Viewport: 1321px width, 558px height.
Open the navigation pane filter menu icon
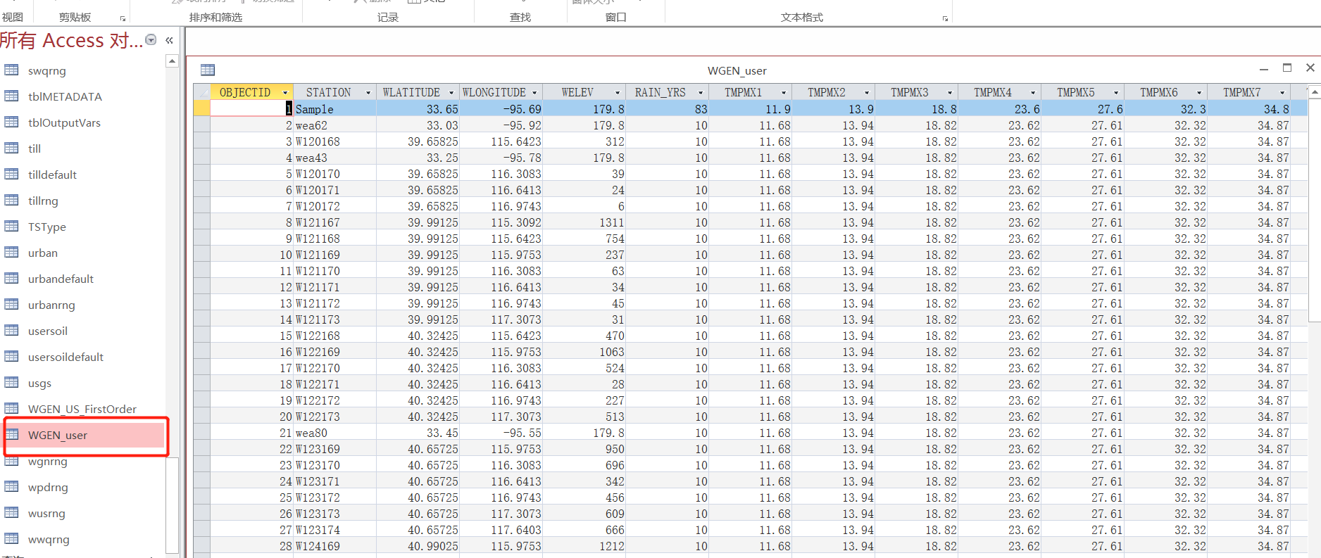151,40
